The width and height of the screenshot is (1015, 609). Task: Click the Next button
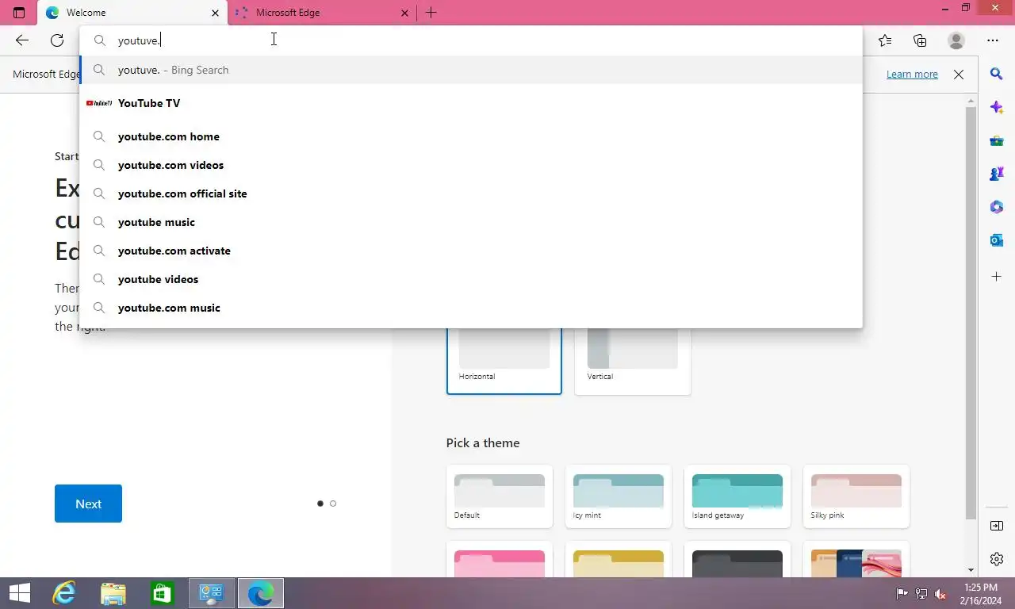(x=88, y=504)
